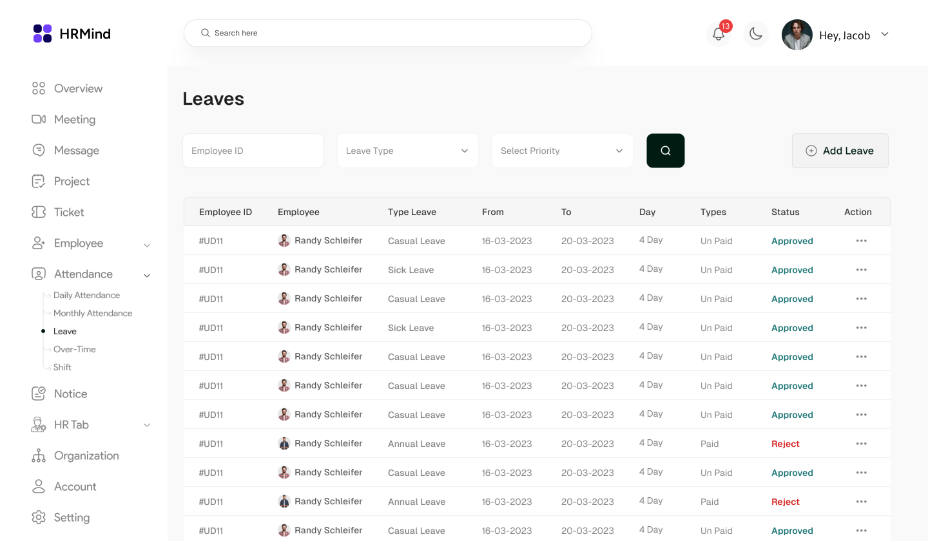The image size is (928, 541).
Task: Toggle dark mode with moon icon
Action: click(x=756, y=34)
